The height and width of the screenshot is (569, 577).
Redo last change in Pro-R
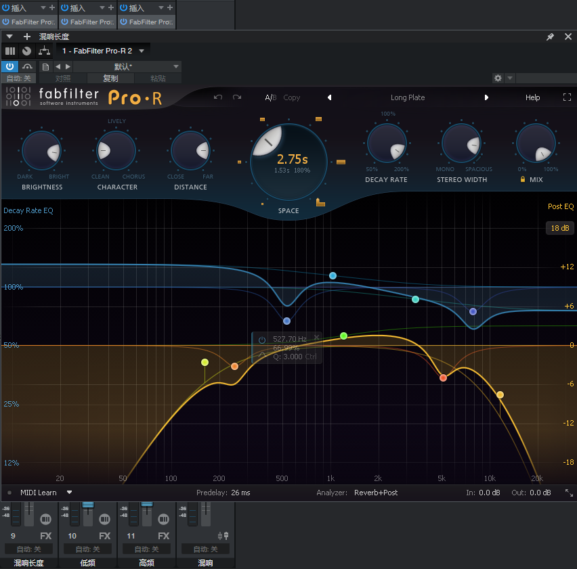click(x=237, y=97)
